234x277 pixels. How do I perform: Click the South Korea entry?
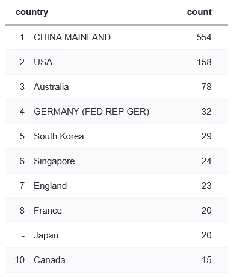58,136
